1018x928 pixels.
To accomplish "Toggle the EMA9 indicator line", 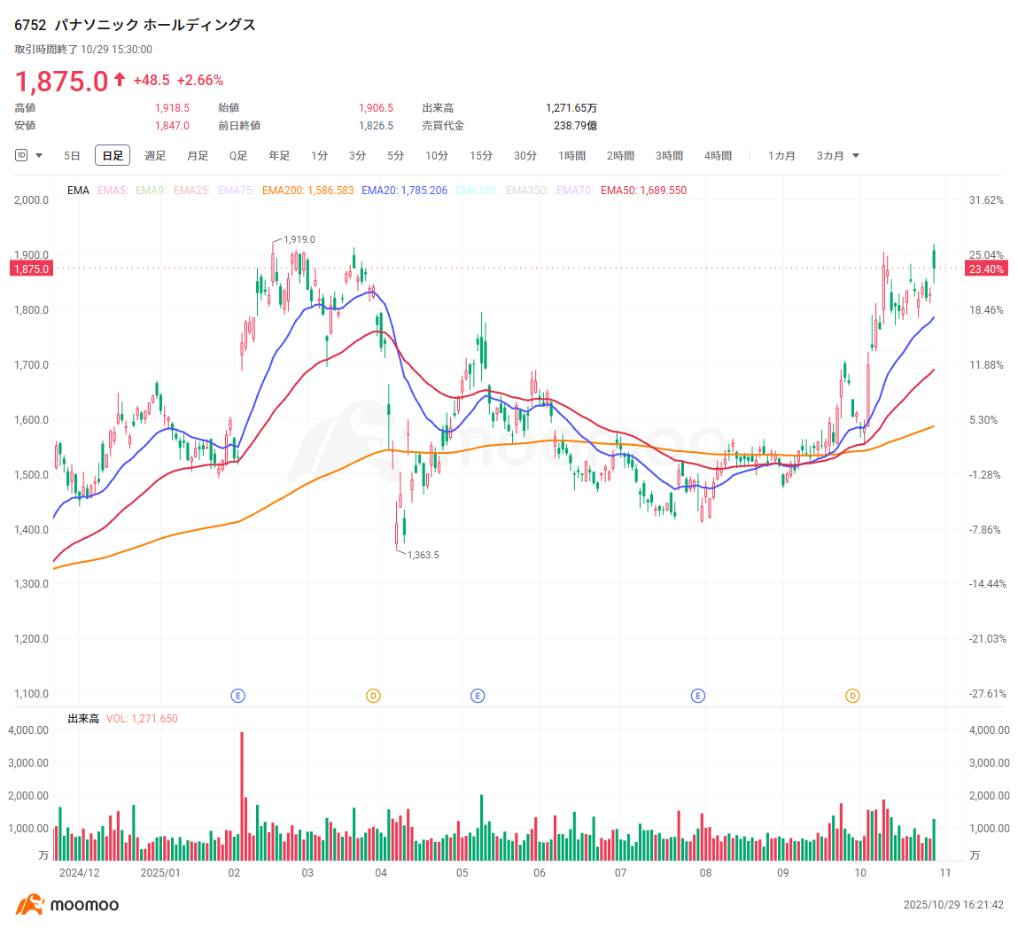I will (151, 191).
